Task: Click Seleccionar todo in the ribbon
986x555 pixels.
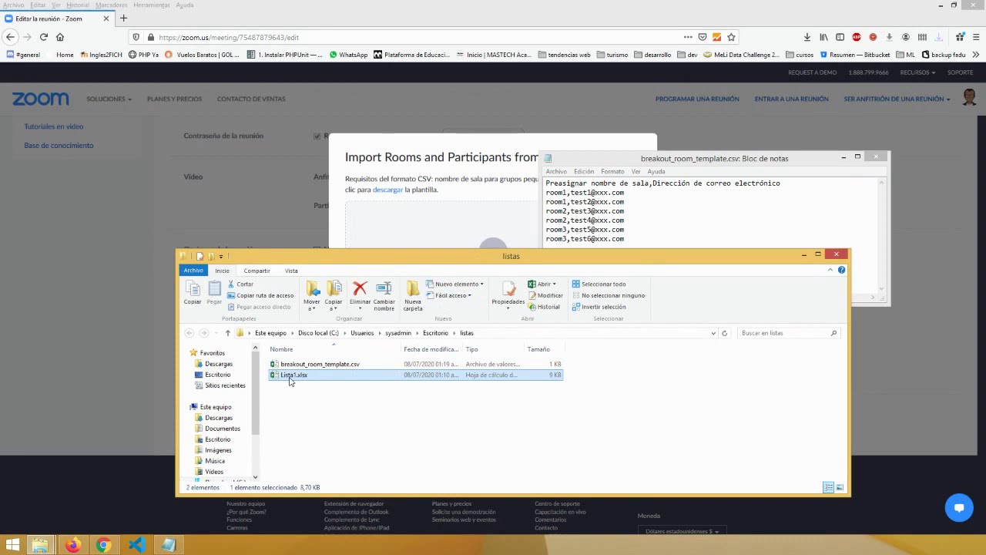Action: 599,284
